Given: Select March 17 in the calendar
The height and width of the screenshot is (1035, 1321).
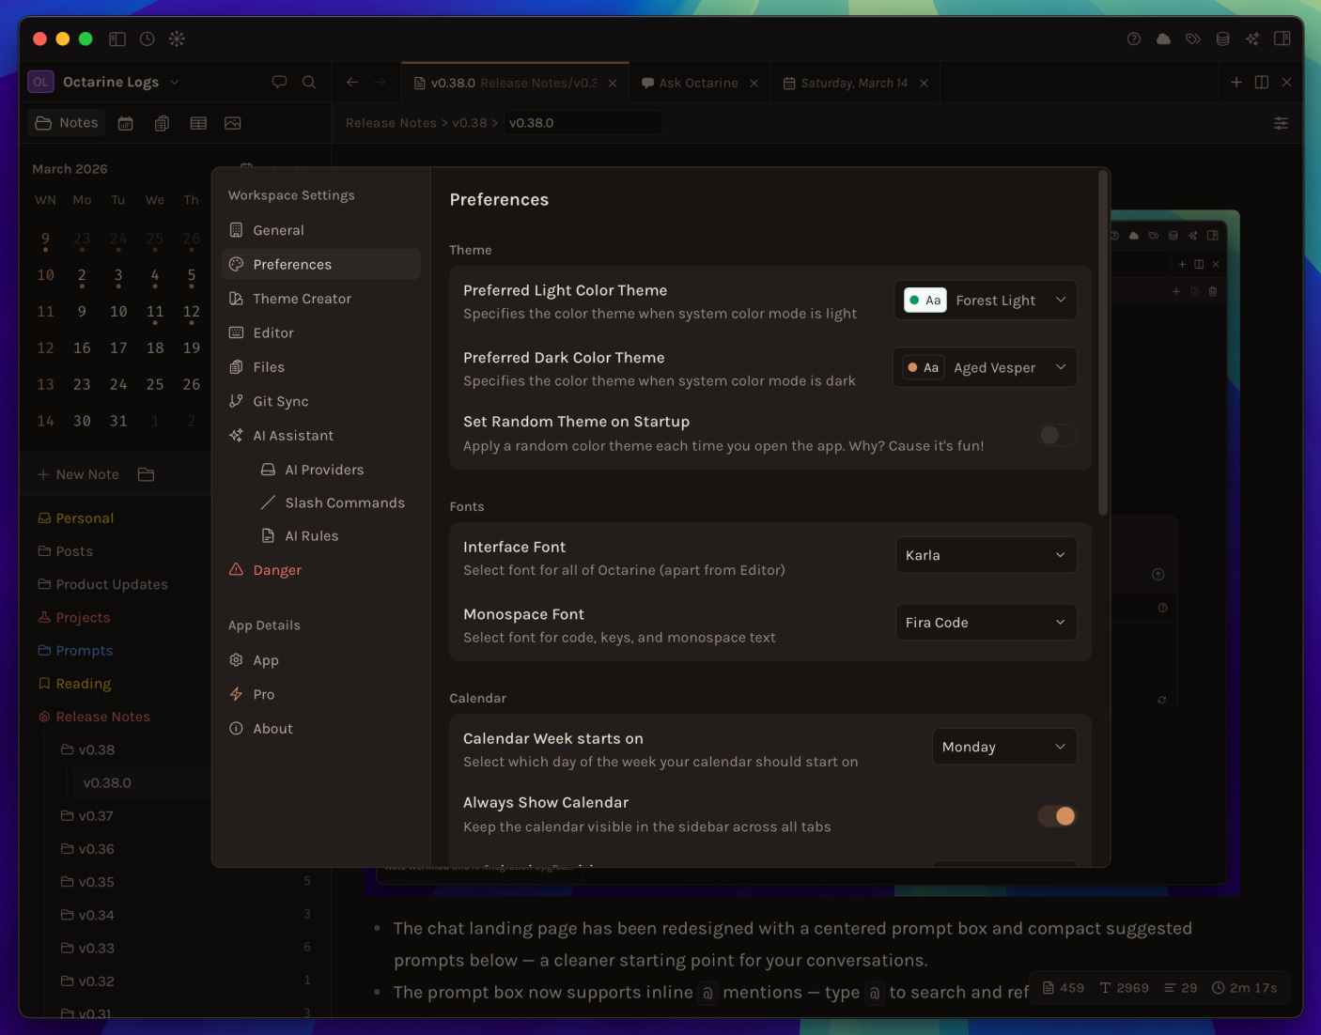Looking at the screenshot, I should tap(118, 348).
